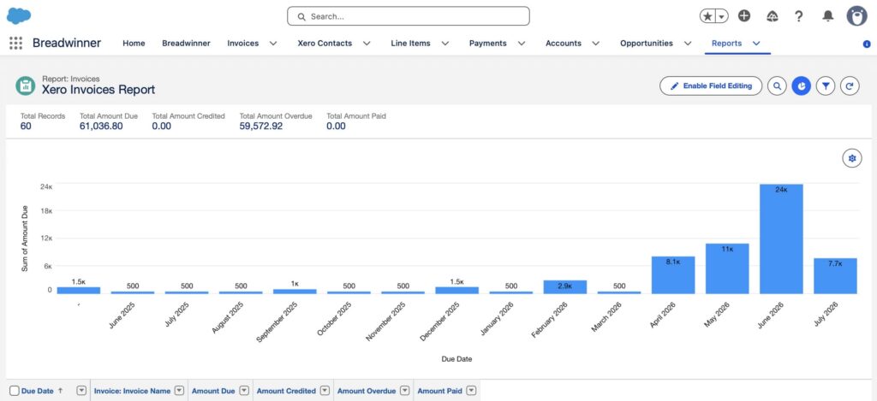This screenshot has width=877, height=401.
Task: Expand the Opportunities dropdown chevron
Action: (x=688, y=43)
